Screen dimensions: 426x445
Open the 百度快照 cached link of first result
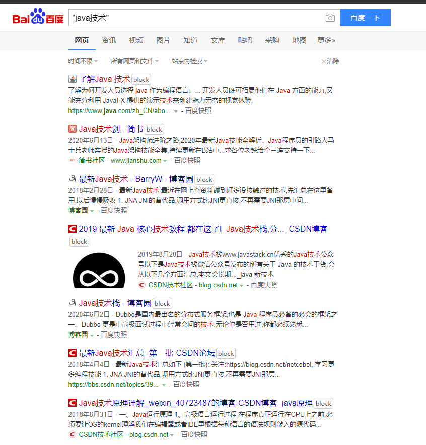point(198,110)
